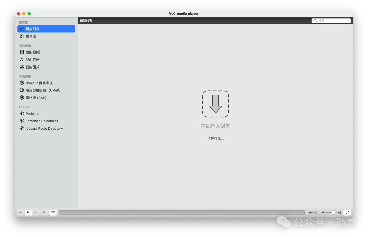Select 我的图片 sidebar entry
The image size is (368, 237).
[x=46, y=67]
